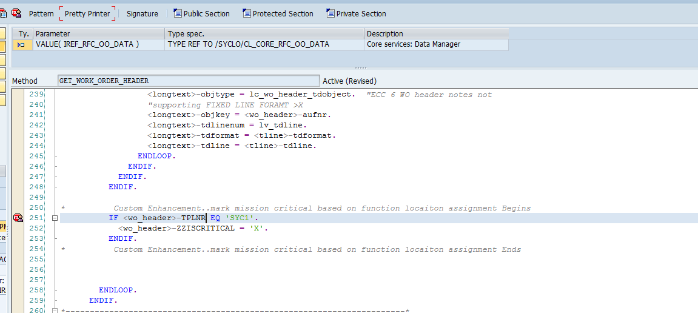Click the Public Section icon

point(178,13)
